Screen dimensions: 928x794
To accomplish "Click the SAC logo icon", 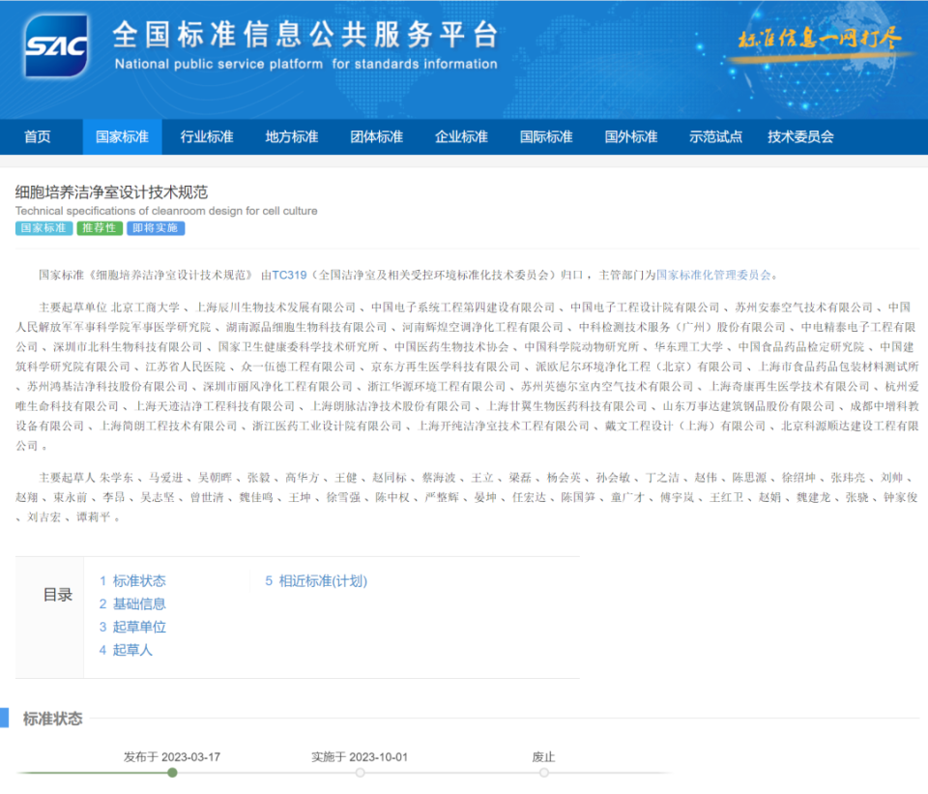I will (56, 46).
